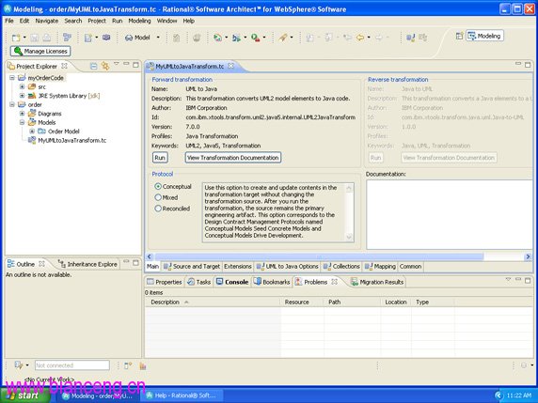The height and width of the screenshot is (403, 538).
Task: Select the Mixed protocol radio button
Action: [158, 197]
